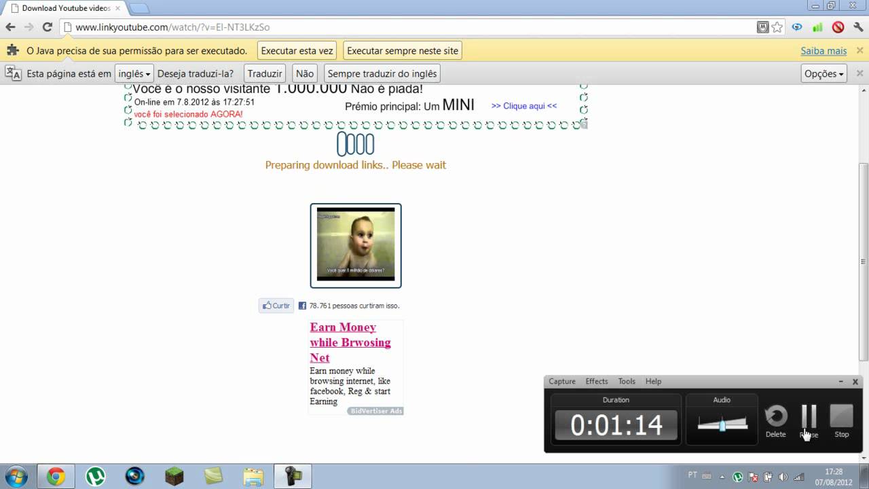This screenshot has height=489, width=869.
Task: Click the Chrome taskbar icon
Action: pos(56,477)
